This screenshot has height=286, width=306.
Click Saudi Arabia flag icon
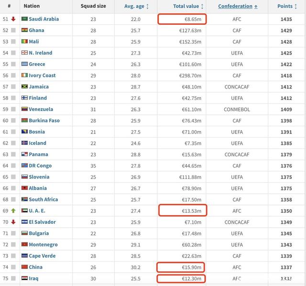click(x=24, y=19)
